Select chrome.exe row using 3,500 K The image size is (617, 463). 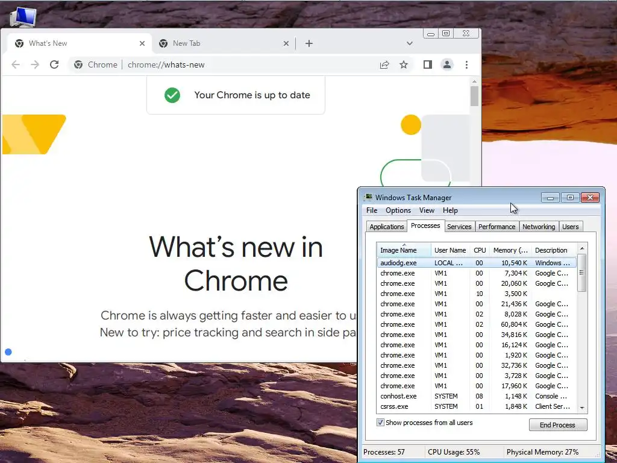[x=477, y=294]
